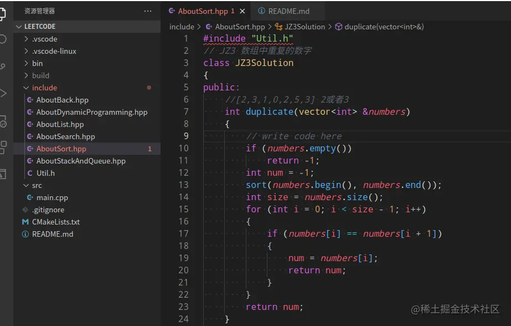This screenshot has width=511, height=326.
Task: Click AboutSort.hpp breadcrumb segment
Action: coord(240,27)
